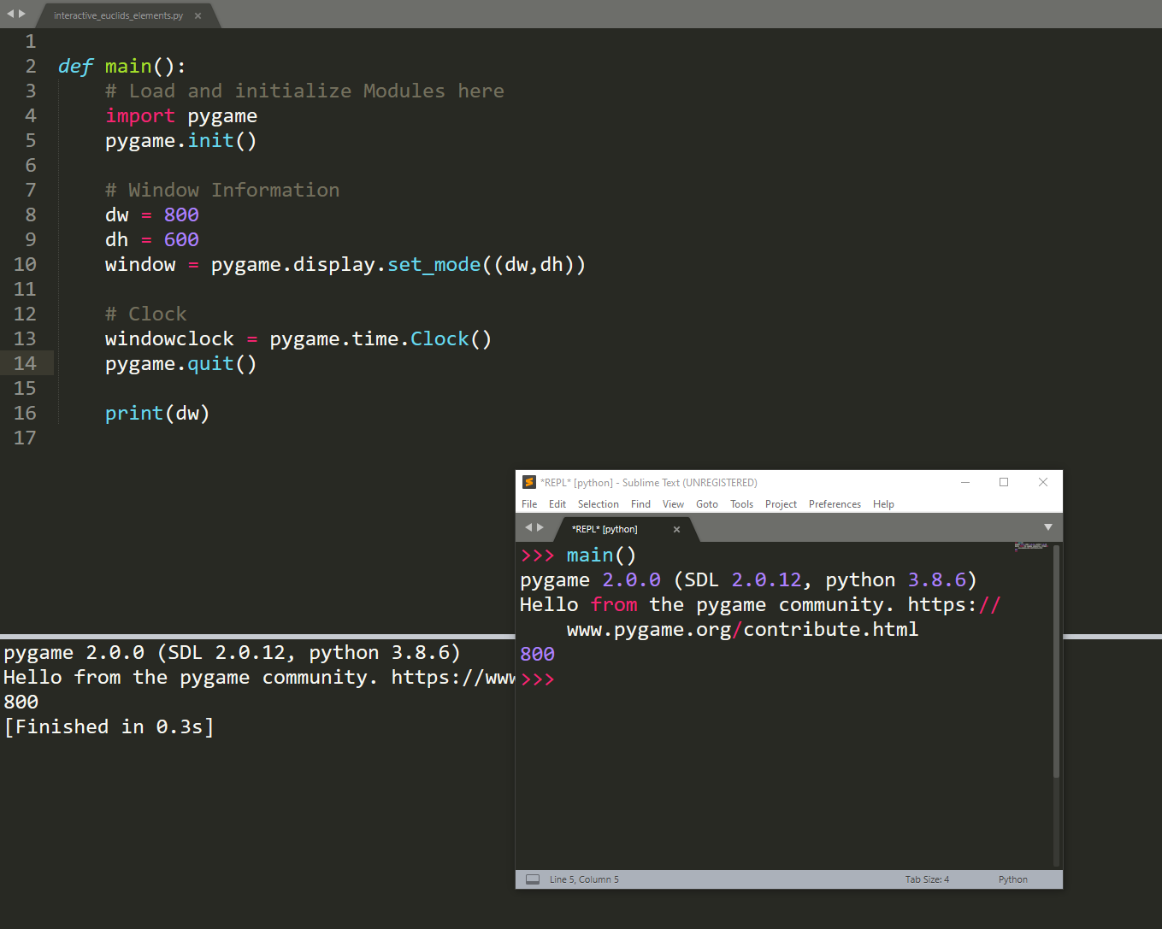Viewport: 1162px width, 929px height.
Task: Click the '# Clock' comment
Action: pyautogui.click(x=146, y=314)
